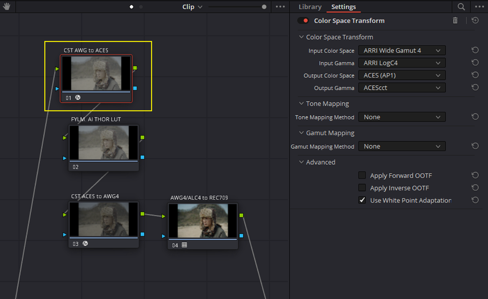Toggle the Color Space Transform enable switch
This screenshot has width=488, height=299.
click(303, 21)
